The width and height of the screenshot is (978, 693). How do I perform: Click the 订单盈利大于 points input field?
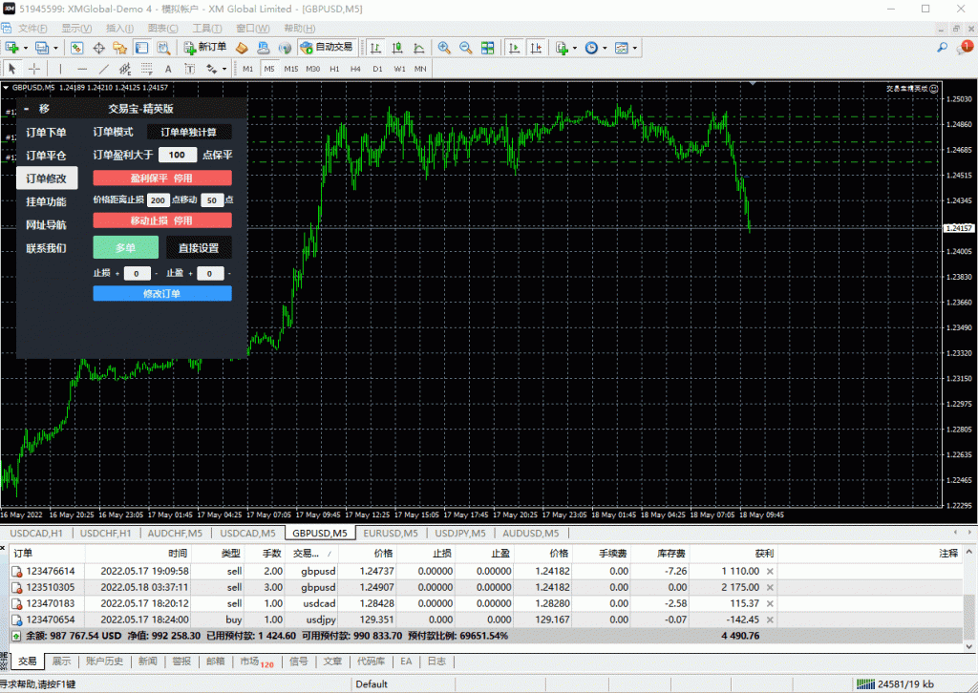(177, 155)
